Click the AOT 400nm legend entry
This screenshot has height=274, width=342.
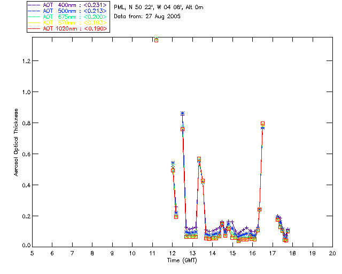[x=67, y=5]
